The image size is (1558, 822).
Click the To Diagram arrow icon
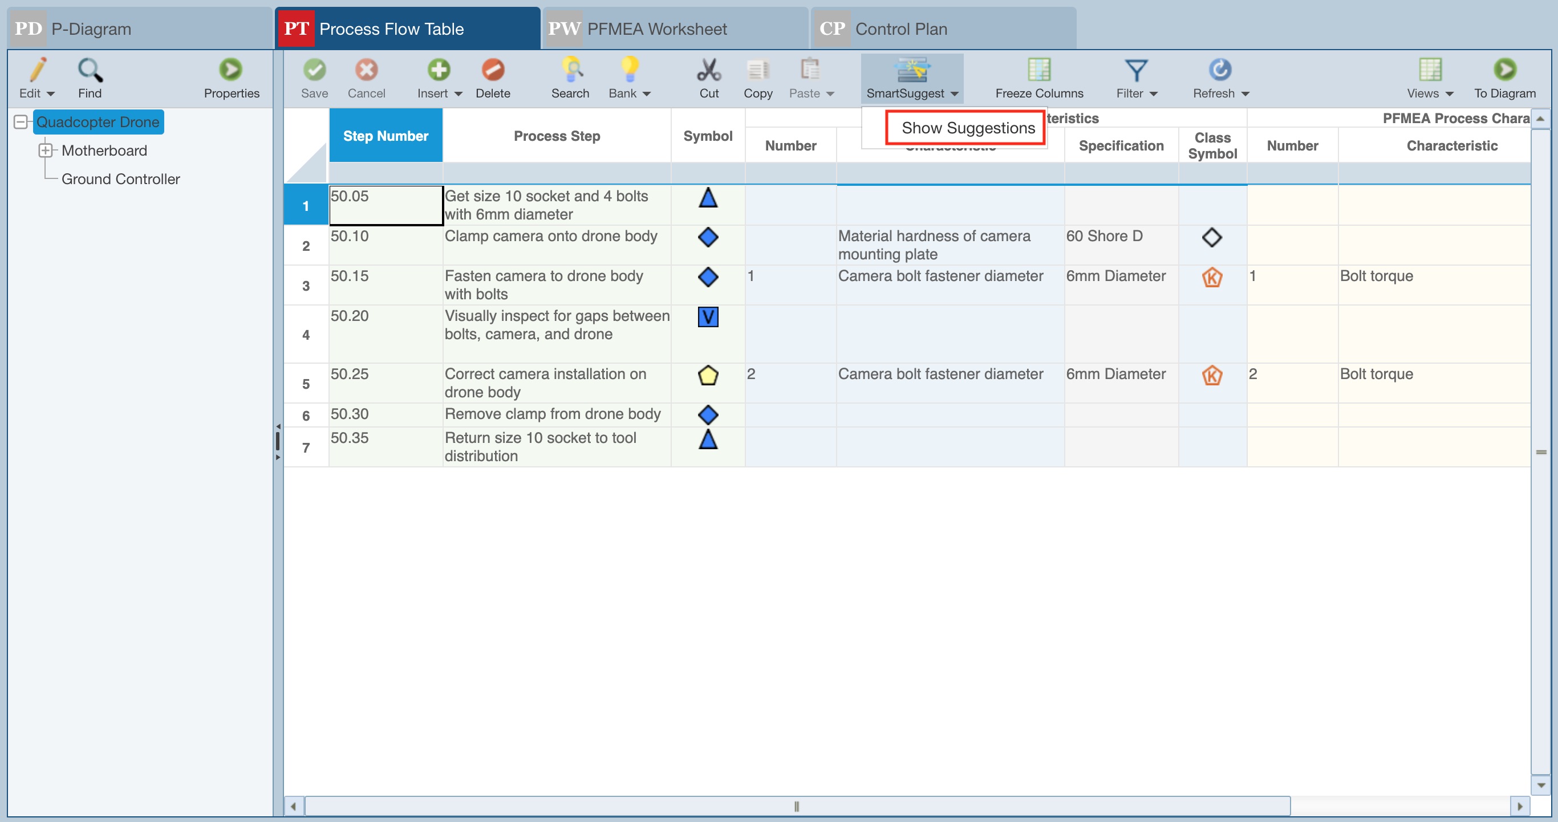1504,70
